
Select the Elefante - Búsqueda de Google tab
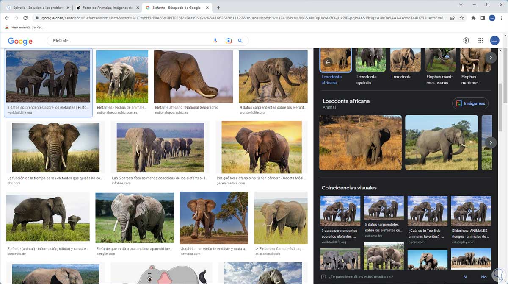(177, 8)
